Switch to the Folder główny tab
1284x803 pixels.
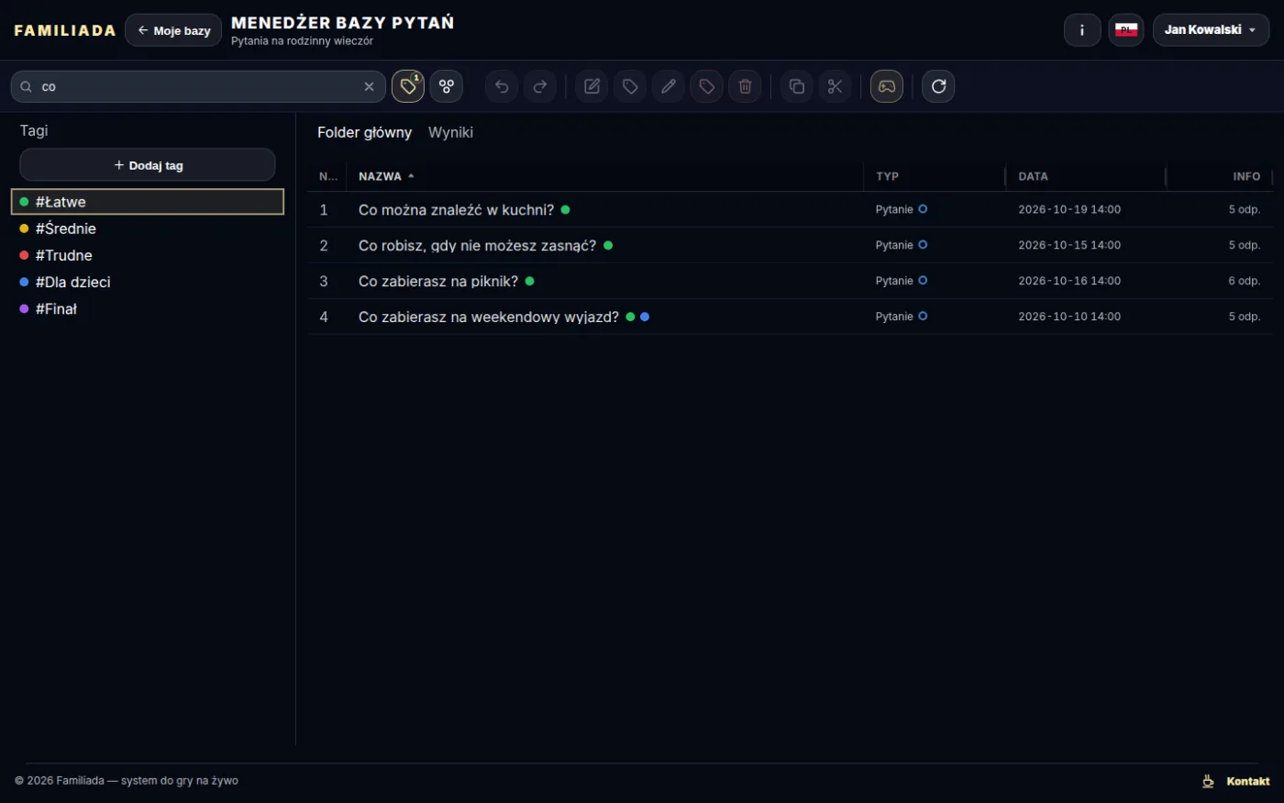364,132
